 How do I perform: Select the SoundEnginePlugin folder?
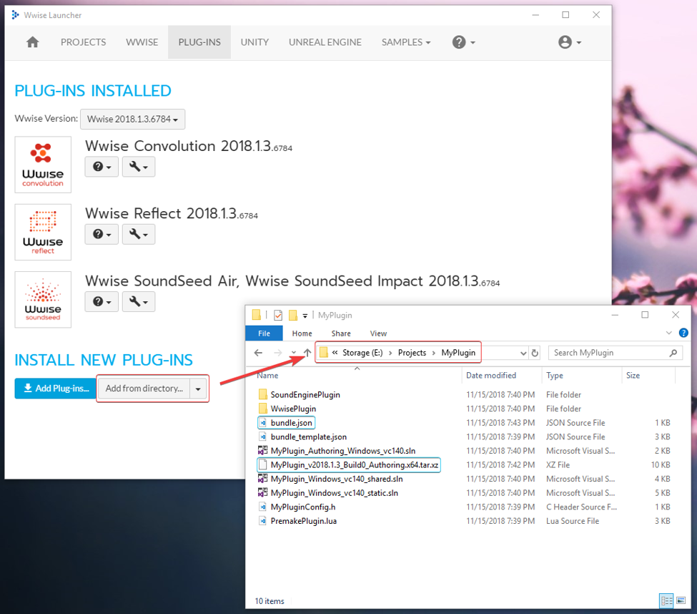pyautogui.click(x=305, y=394)
